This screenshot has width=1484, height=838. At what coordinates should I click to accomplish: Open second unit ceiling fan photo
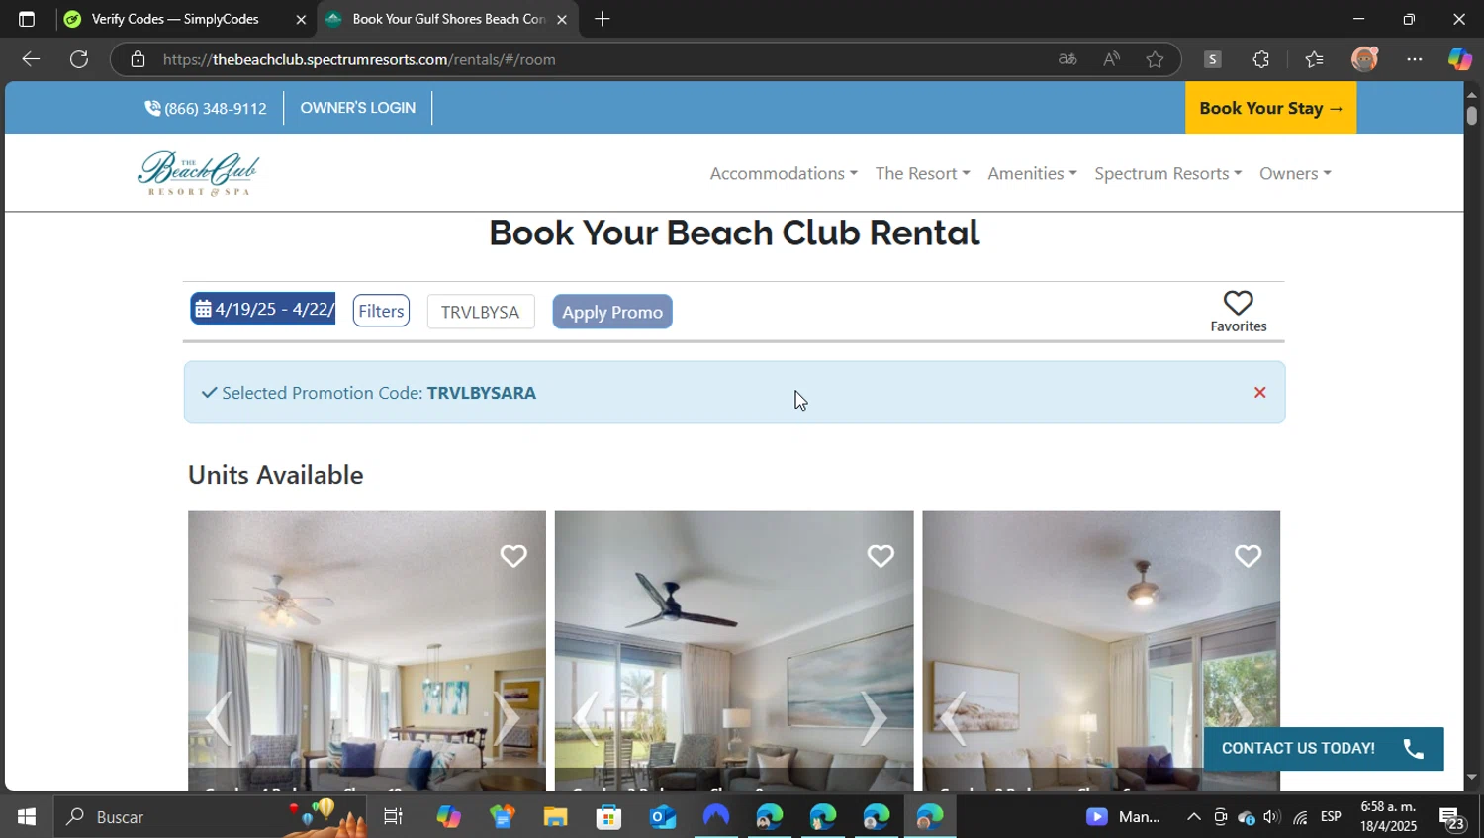click(x=734, y=650)
